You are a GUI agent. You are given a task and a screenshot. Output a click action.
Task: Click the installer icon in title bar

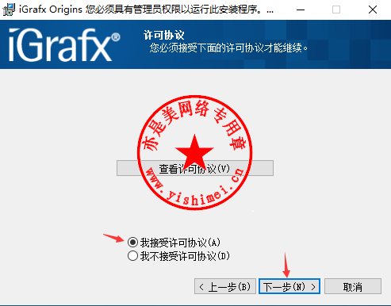(x=9, y=10)
